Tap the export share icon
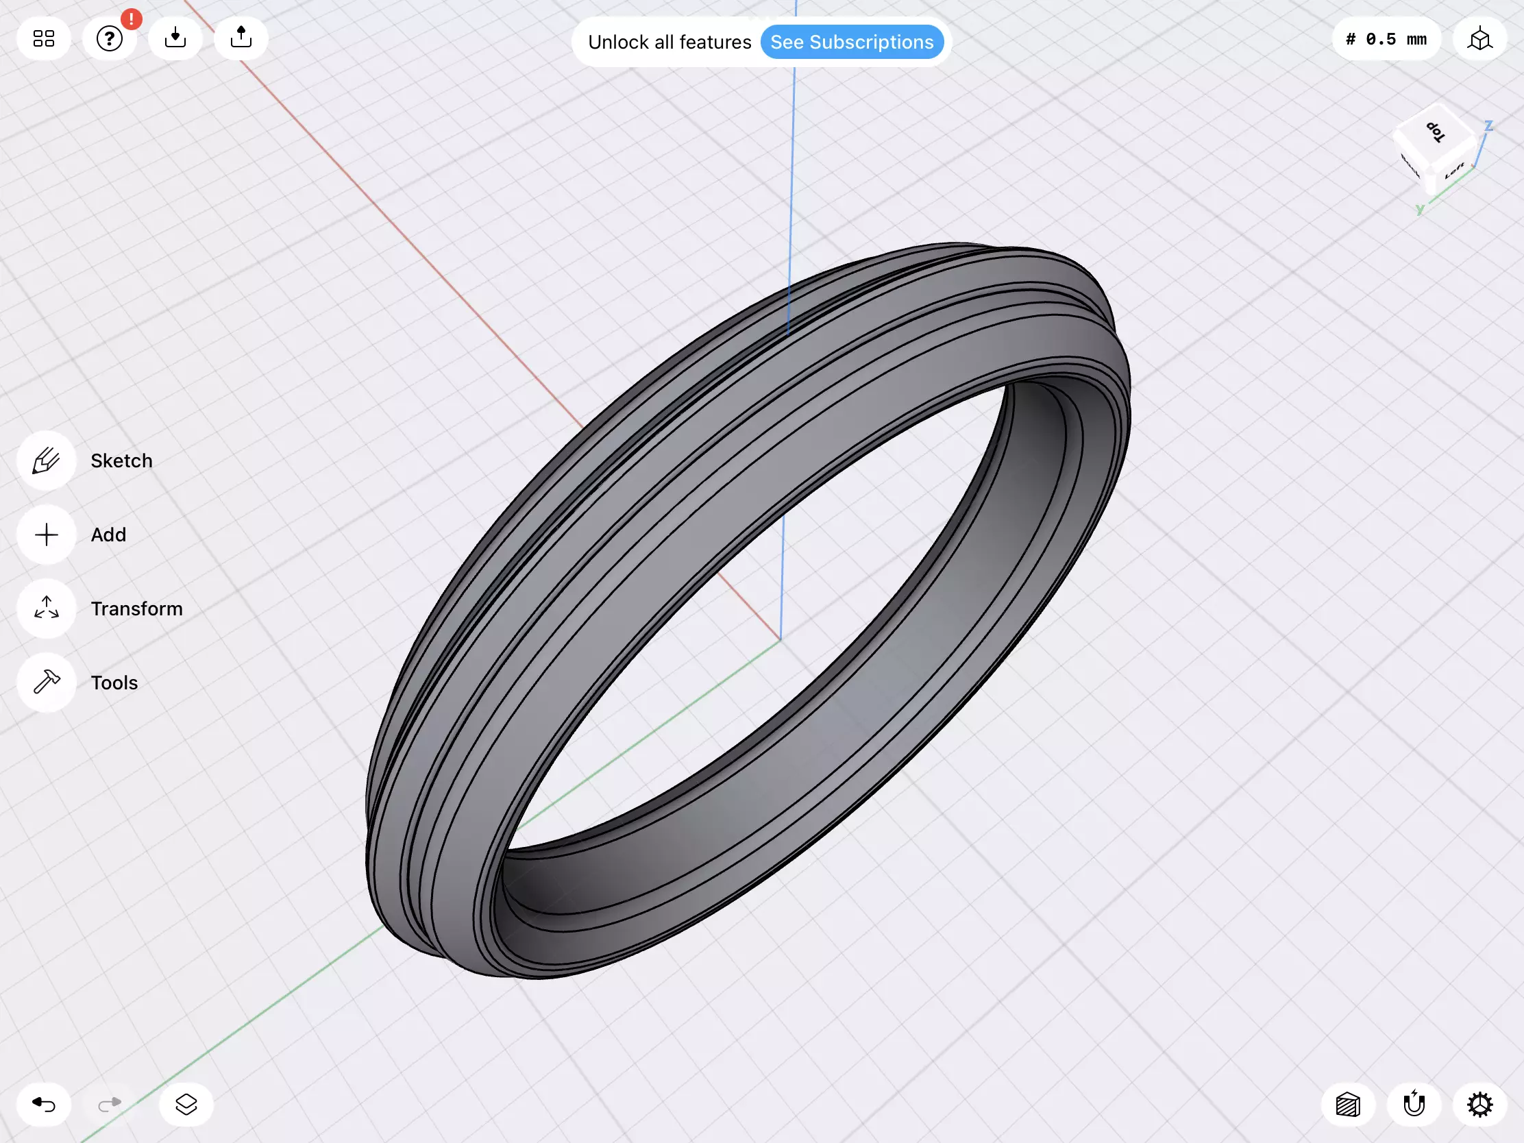The image size is (1524, 1143). click(x=241, y=38)
